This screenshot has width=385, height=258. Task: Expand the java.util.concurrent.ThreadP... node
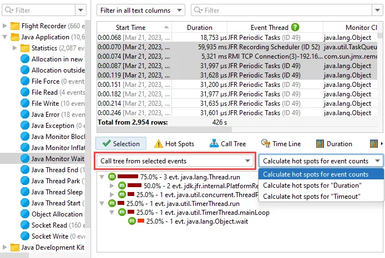[112, 194]
